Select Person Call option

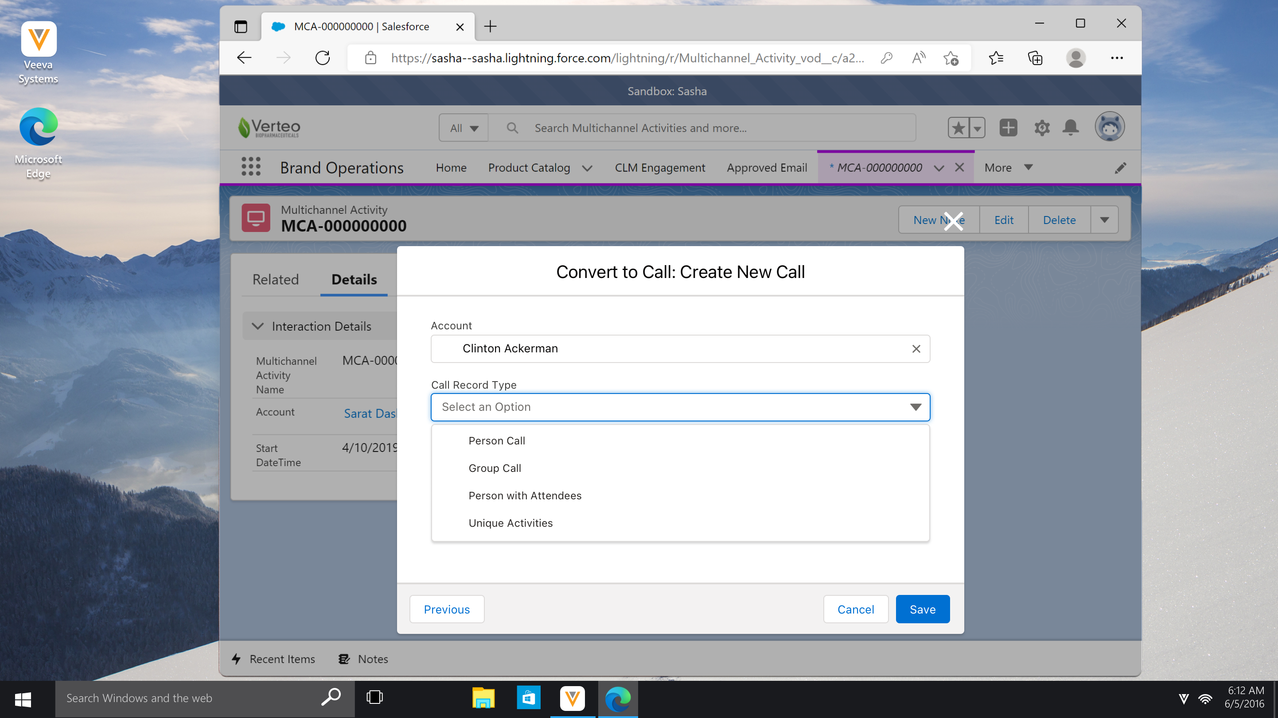point(497,440)
